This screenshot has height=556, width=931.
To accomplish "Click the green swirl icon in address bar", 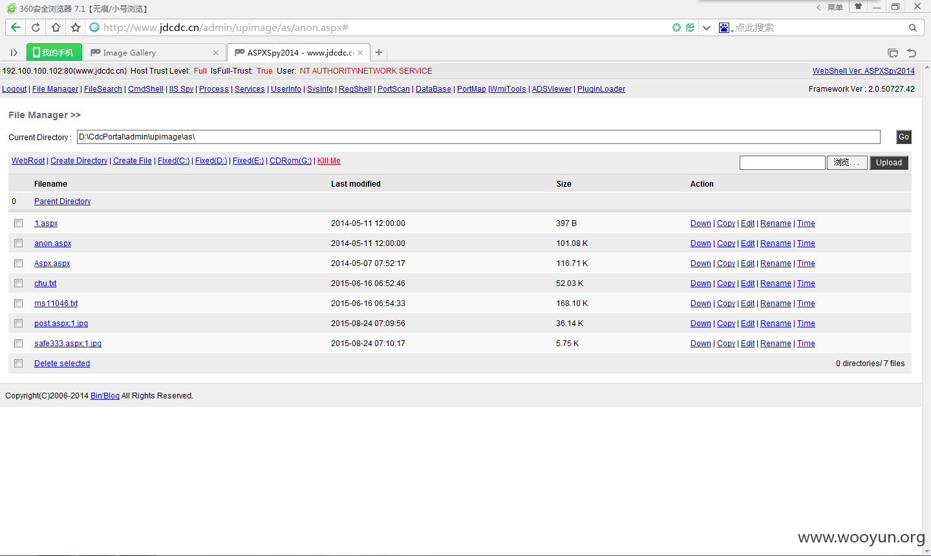I will pyautogui.click(x=676, y=28).
